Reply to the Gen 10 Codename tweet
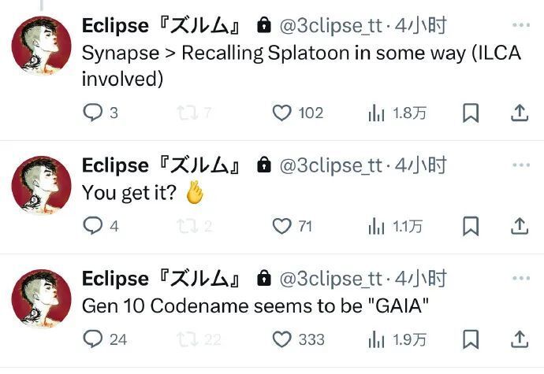Image resolution: width=544 pixels, height=374 pixels. click(94, 339)
